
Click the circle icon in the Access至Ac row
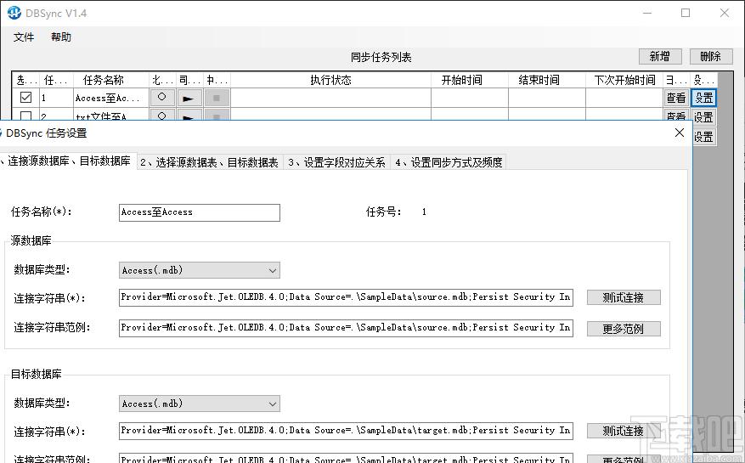tap(162, 98)
